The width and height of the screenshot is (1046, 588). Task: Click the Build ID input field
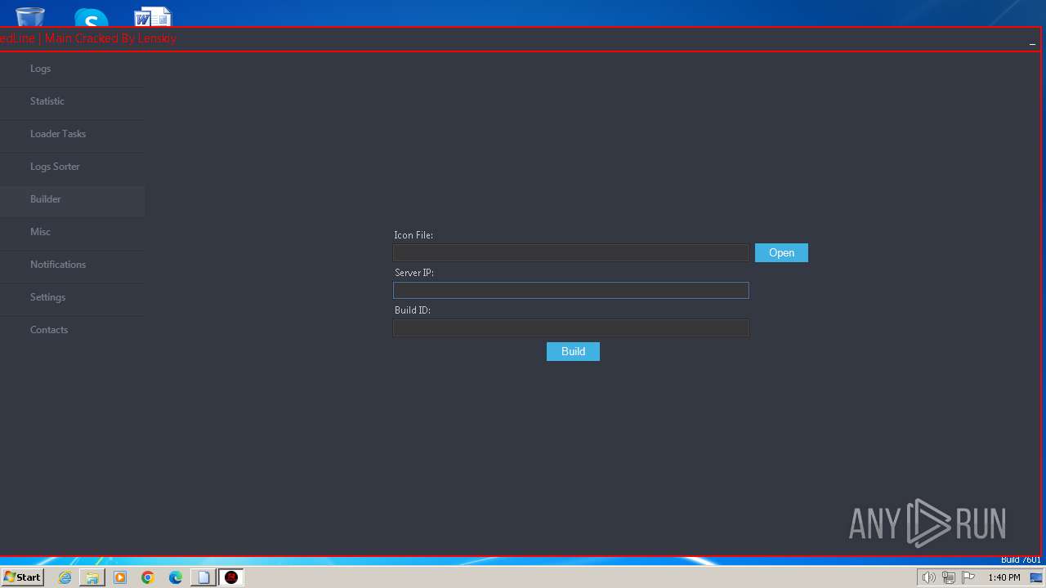pyautogui.click(x=571, y=328)
